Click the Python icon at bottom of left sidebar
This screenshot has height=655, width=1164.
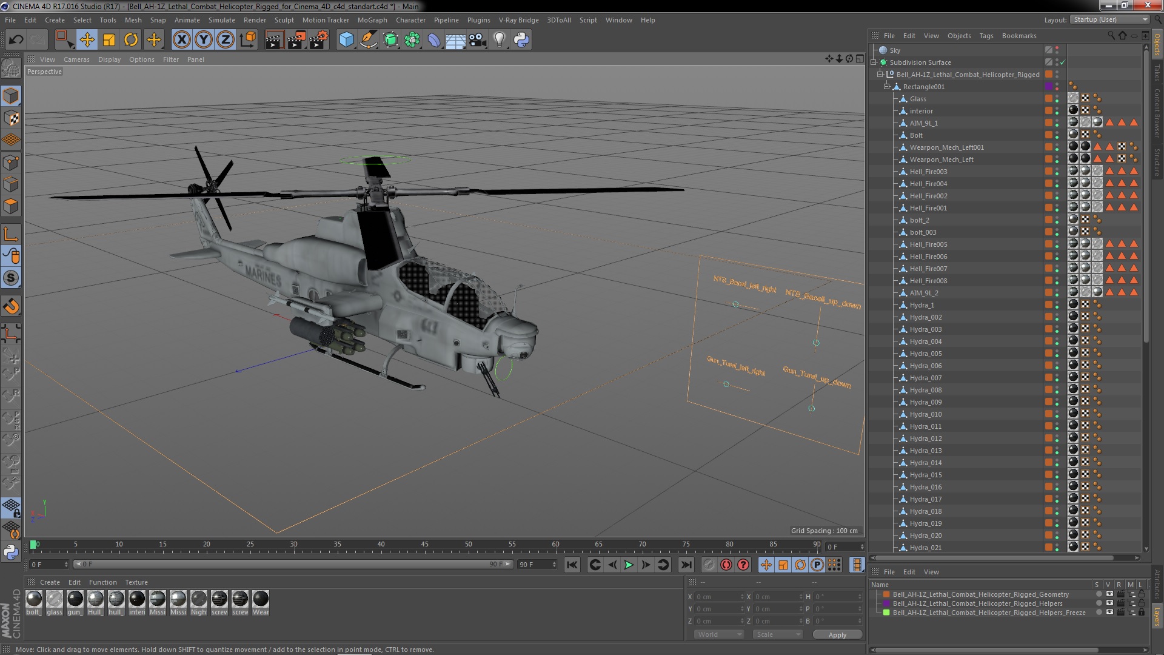click(x=11, y=552)
